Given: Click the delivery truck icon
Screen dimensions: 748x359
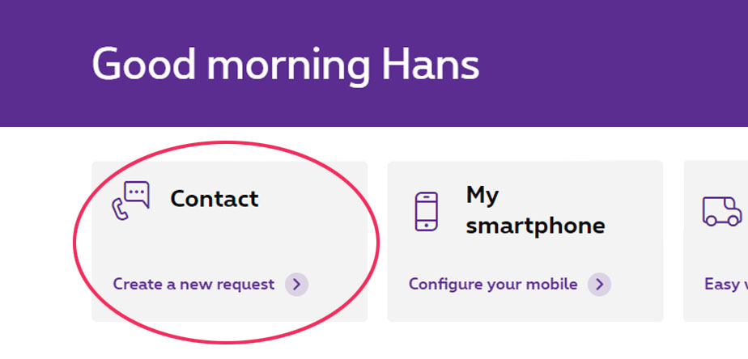Looking at the screenshot, I should [x=720, y=212].
